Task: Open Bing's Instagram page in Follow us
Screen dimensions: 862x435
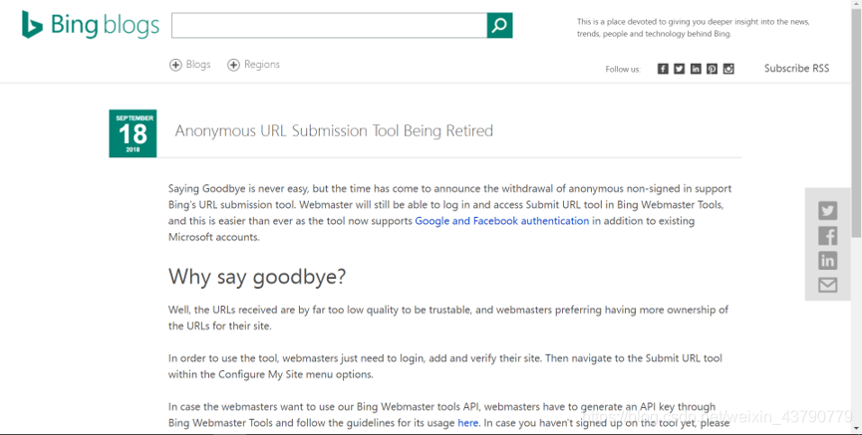Action: coord(728,69)
